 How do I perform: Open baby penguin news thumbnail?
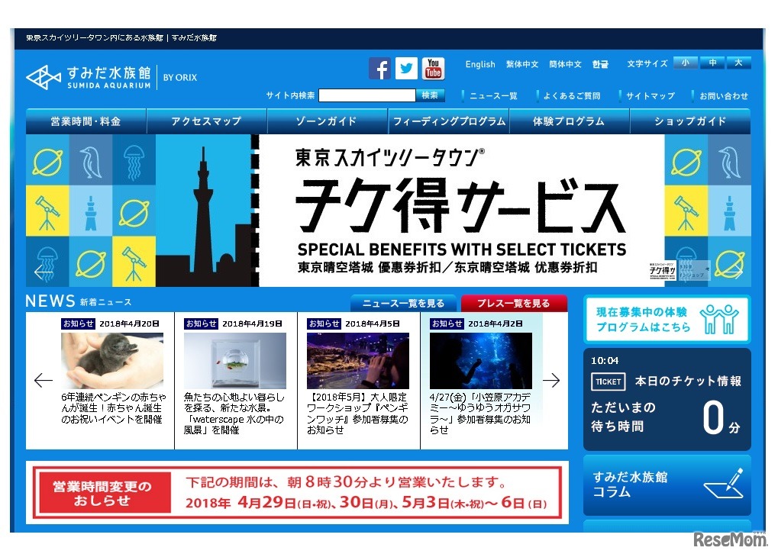[x=112, y=361]
